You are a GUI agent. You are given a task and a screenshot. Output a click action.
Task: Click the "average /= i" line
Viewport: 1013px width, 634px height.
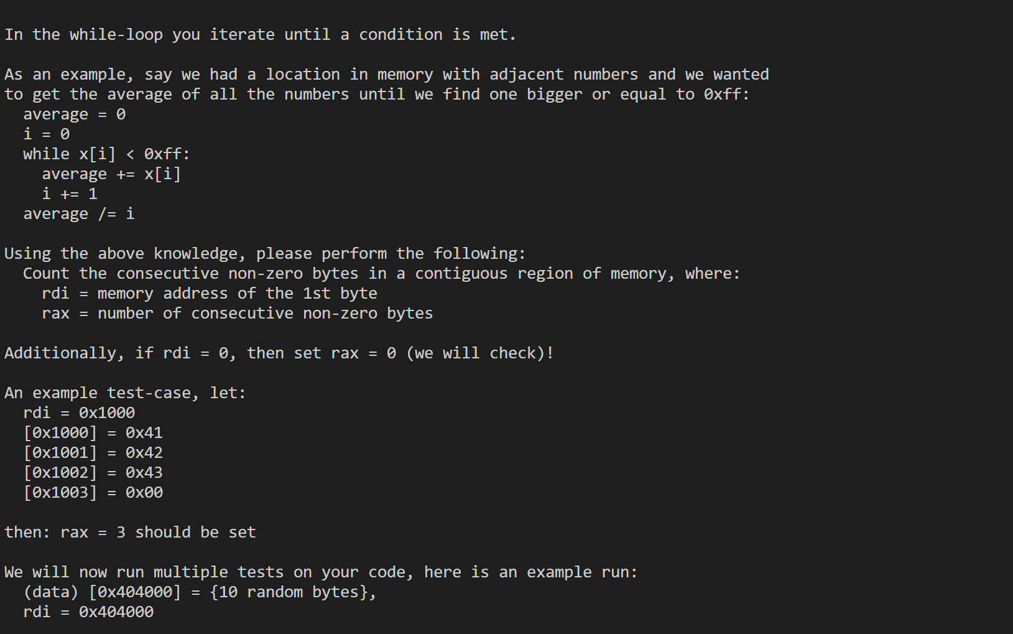pos(78,214)
